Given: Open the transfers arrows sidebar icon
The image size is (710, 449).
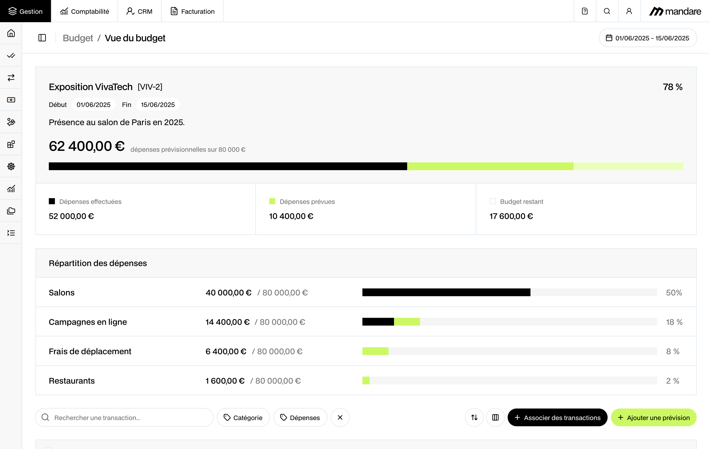Looking at the screenshot, I should click(11, 77).
